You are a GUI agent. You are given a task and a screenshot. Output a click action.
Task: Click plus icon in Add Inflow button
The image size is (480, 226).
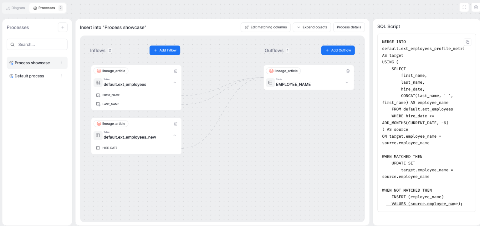(156, 50)
